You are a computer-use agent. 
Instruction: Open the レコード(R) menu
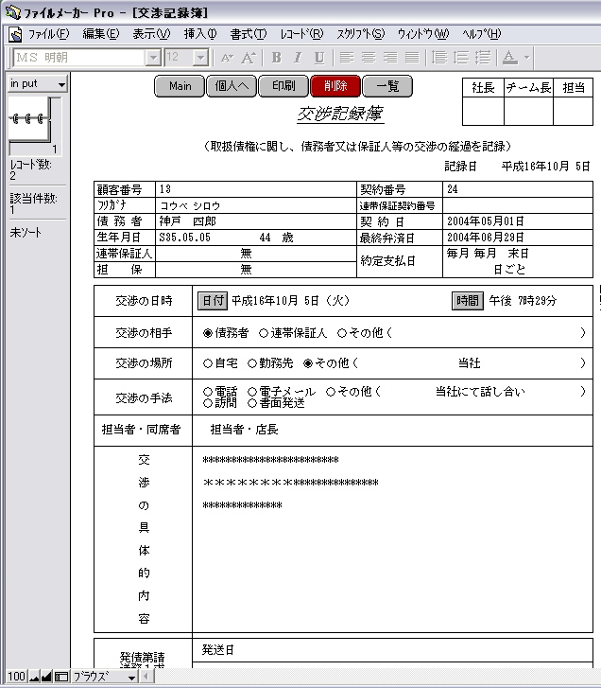point(301,34)
